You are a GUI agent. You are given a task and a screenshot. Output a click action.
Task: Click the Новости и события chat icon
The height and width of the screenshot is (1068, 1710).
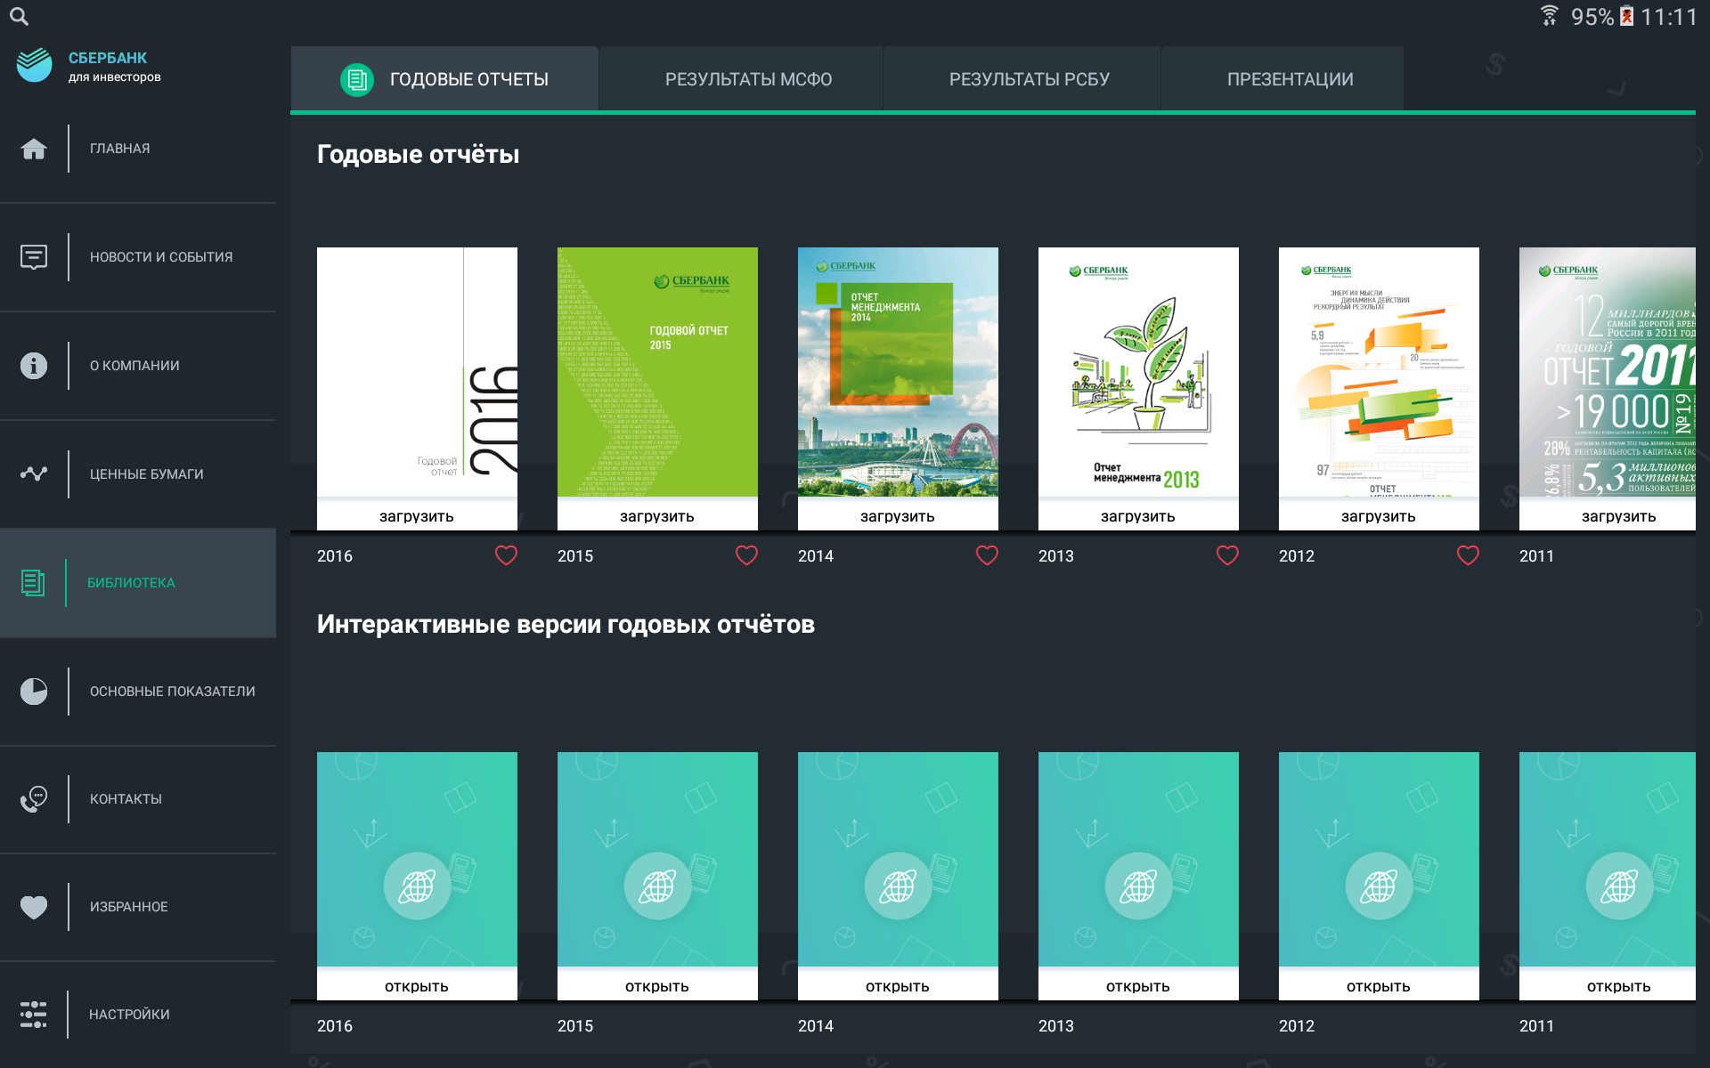coord(34,257)
